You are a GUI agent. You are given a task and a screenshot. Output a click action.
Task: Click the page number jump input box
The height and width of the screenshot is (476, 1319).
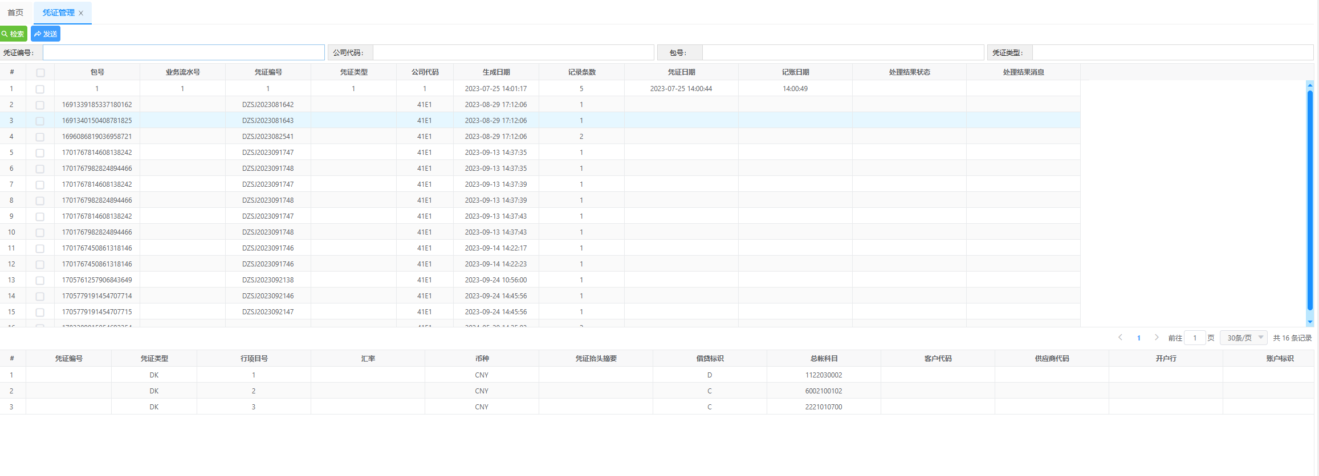[1195, 338]
